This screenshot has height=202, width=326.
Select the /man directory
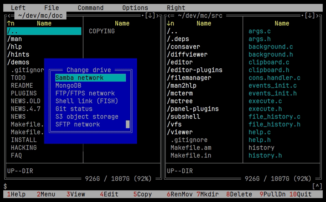click(x=14, y=39)
